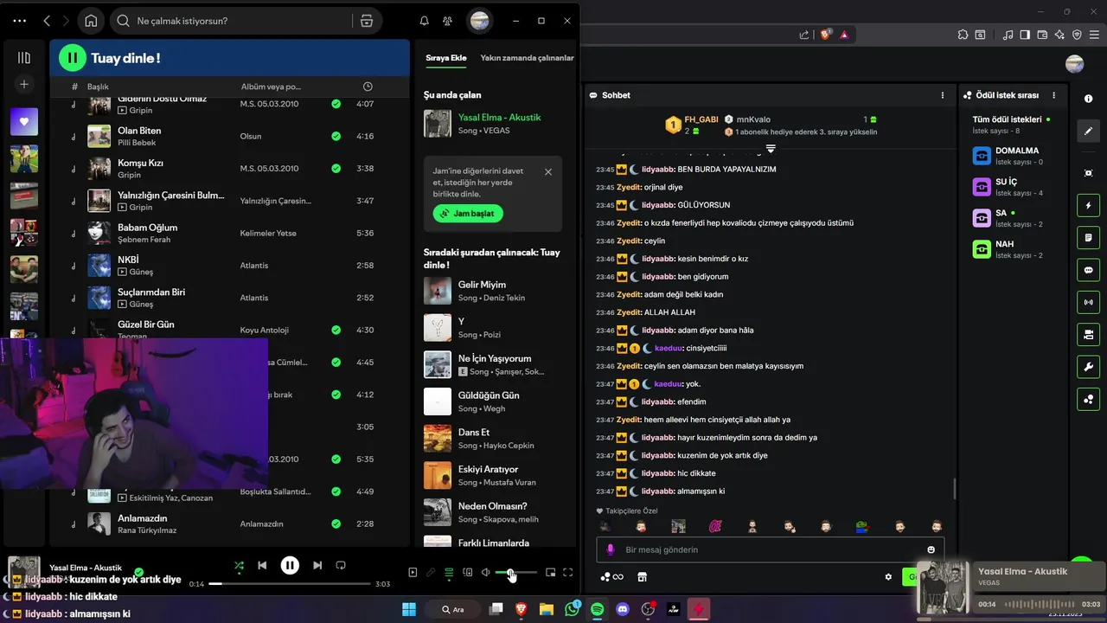
Task: Pause the Tuay dinle playlist with the green button
Action: click(x=73, y=58)
